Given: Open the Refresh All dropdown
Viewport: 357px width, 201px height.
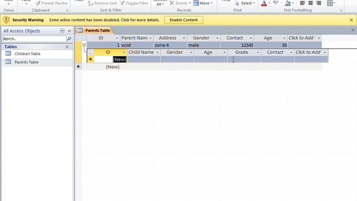Looking at the screenshot, I should (160, 4).
